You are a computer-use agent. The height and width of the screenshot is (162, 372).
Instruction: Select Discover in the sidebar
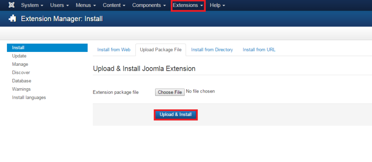21,73
